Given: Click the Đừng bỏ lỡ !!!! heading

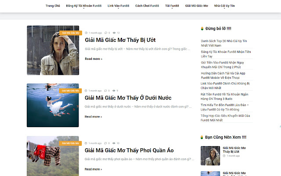Looking at the screenshot, I should point(218,29).
